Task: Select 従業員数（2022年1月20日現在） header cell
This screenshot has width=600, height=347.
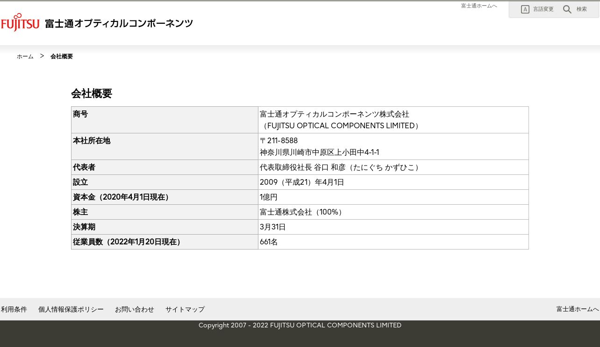Action: click(164, 242)
